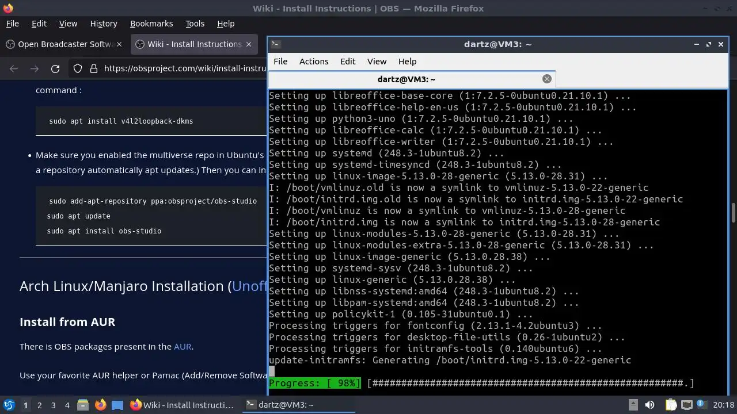This screenshot has height=414, width=737.
Task: Reload the Firefox page
Action: point(55,69)
